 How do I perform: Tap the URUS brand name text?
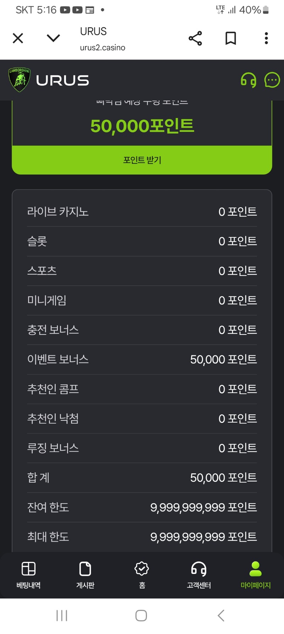coord(62,81)
